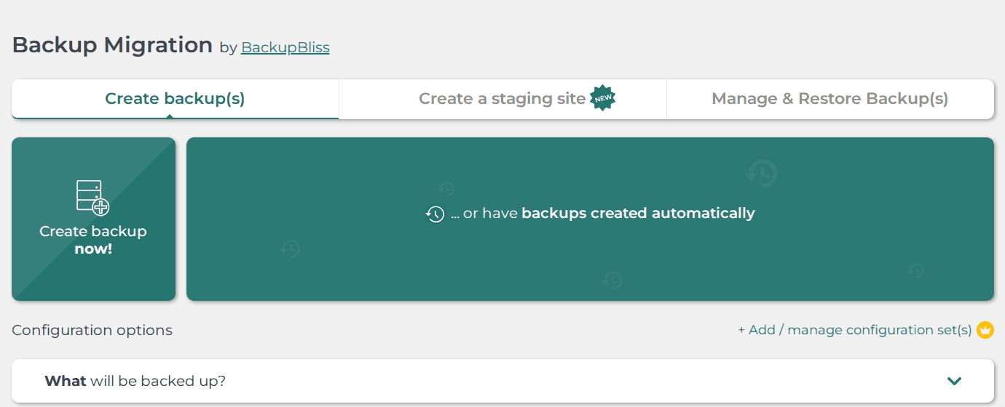Image resolution: width=1005 pixels, height=407 pixels.
Task: Click the chevron in backed up row
Action: pyautogui.click(x=954, y=381)
